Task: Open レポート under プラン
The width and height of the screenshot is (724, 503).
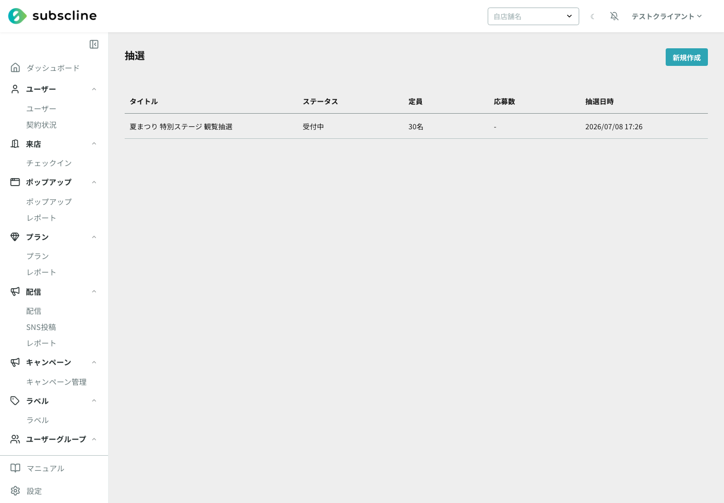Action: pyautogui.click(x=41, y=272)
